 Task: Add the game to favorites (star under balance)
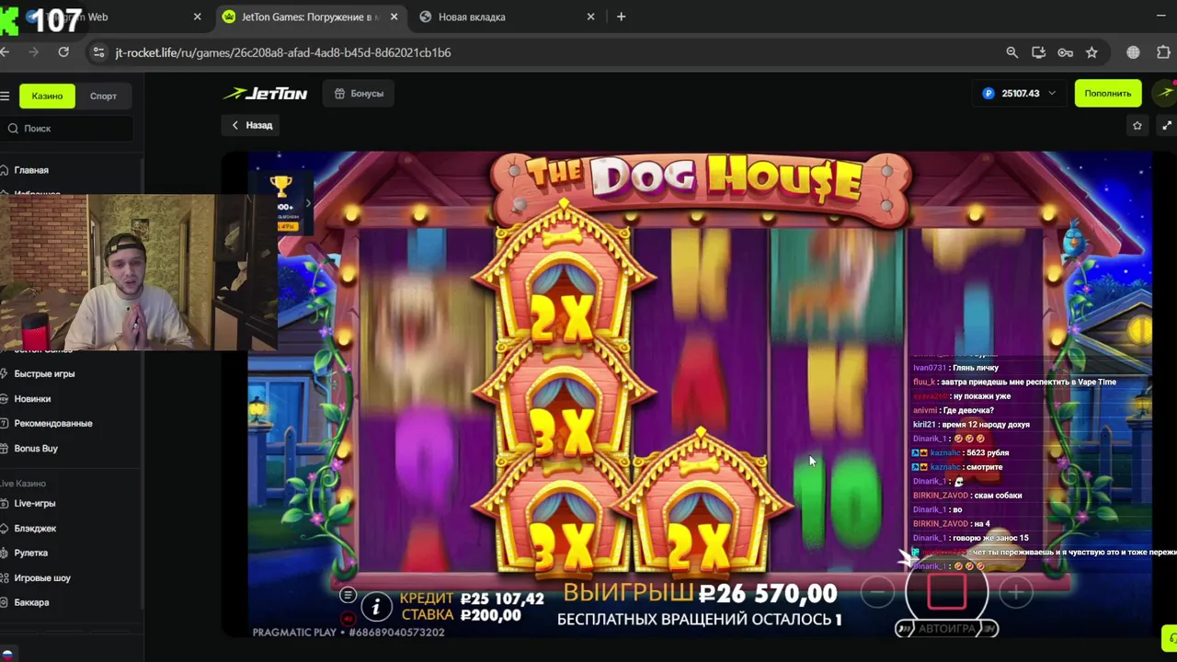coord(1137,125)
